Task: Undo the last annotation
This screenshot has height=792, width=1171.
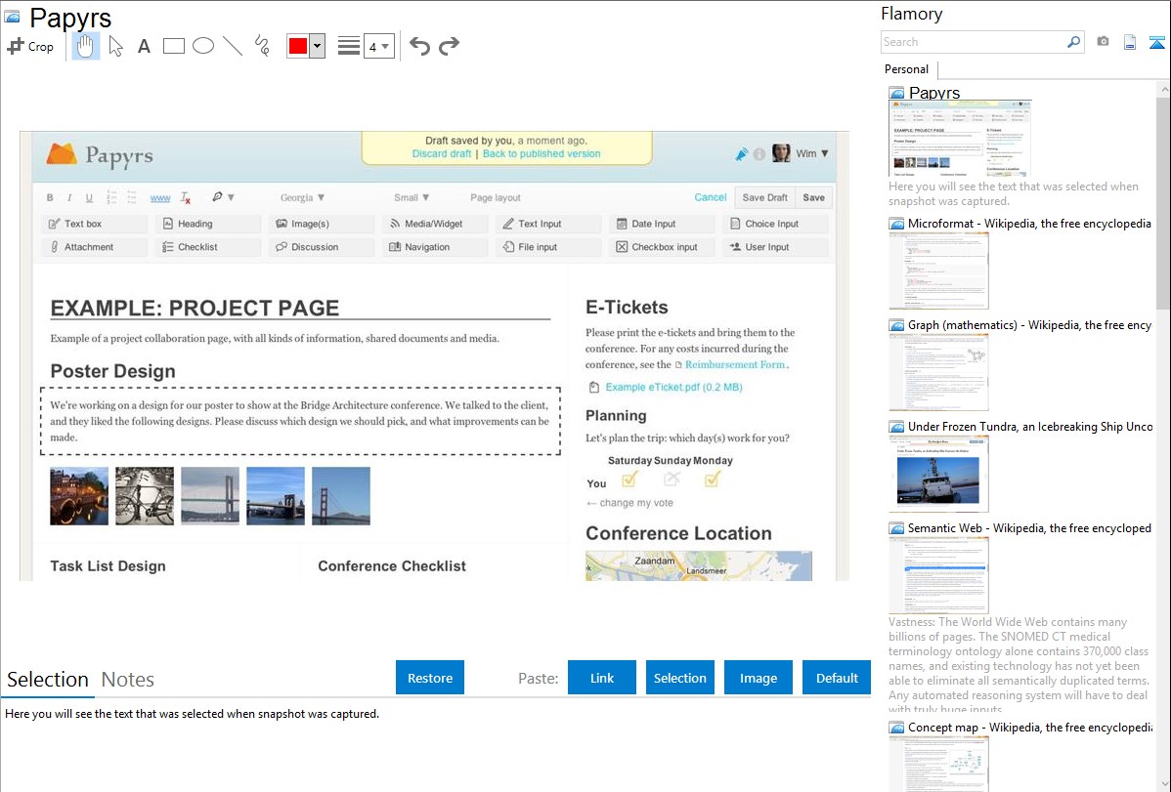Action: (419, 46)
